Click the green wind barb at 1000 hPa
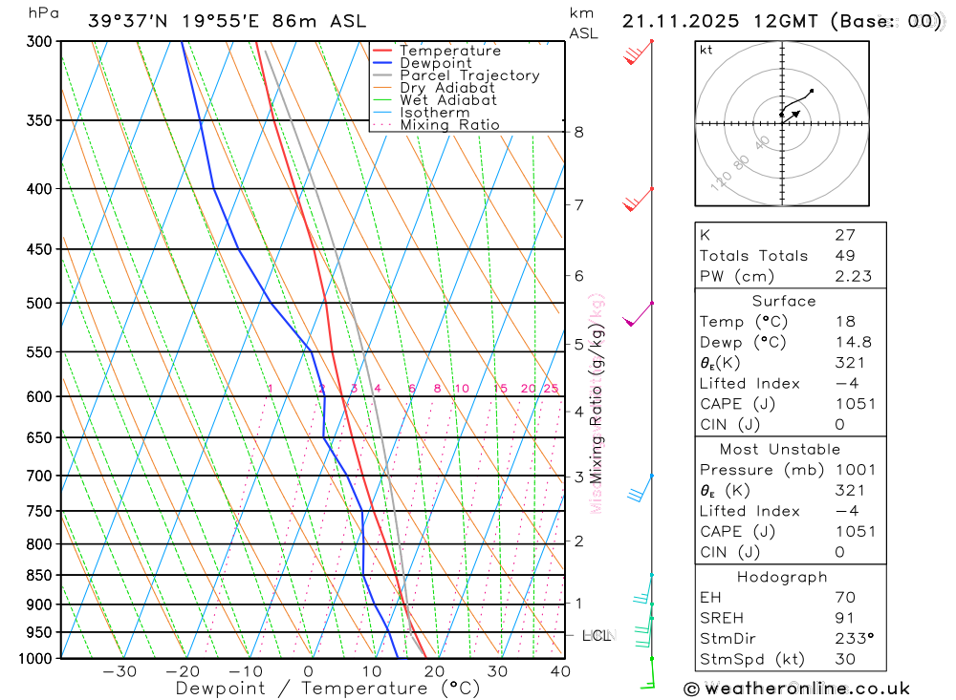The image size is (956, 700). (x=647, y=673)
